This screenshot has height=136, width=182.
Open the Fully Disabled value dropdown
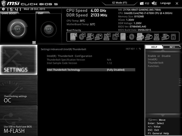coord(116,70)
